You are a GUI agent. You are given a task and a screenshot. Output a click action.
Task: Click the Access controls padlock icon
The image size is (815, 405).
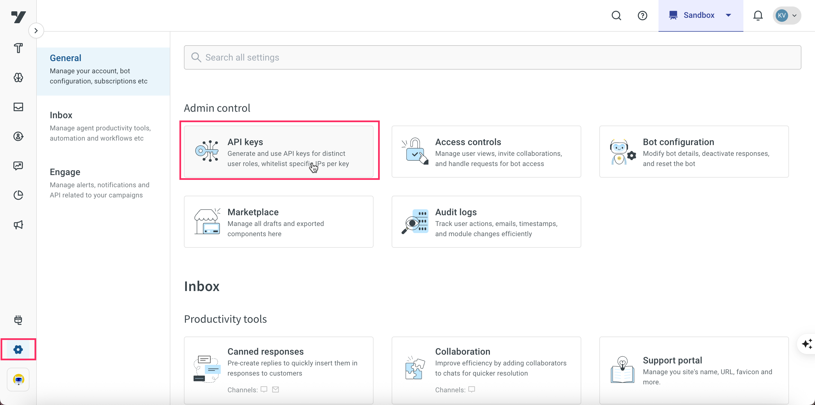tap(415, 151)
